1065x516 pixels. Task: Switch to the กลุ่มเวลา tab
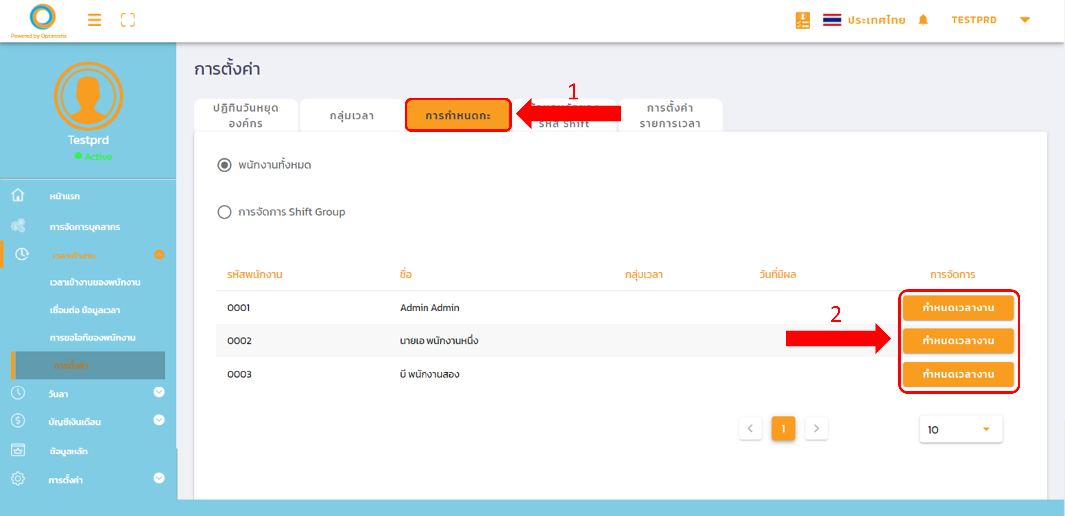[x=352, y=116]
